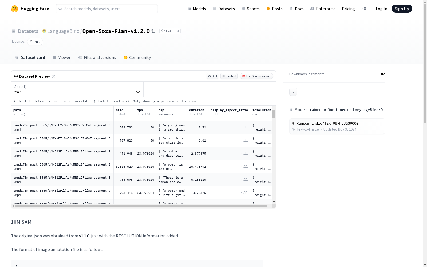Click the Dataset Preview info icon
427x267 pixels.
tap(53, 76)
